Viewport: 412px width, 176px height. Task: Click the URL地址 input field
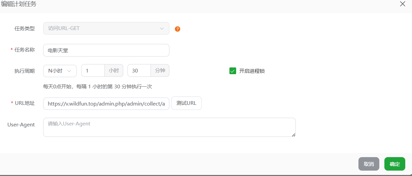pyautogui.click(x=106, y=104)
